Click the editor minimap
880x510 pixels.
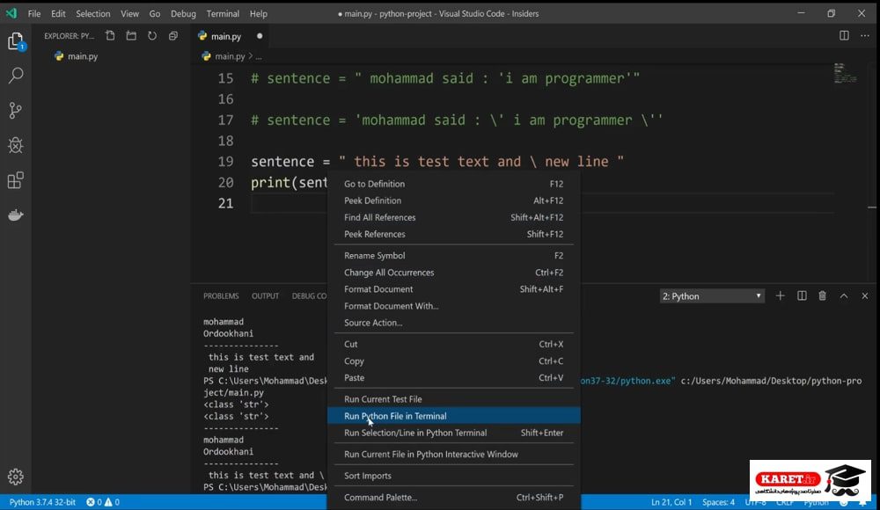[x=845, y=74]
